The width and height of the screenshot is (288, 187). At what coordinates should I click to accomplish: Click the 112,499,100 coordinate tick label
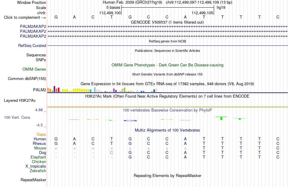pos(110,13)
